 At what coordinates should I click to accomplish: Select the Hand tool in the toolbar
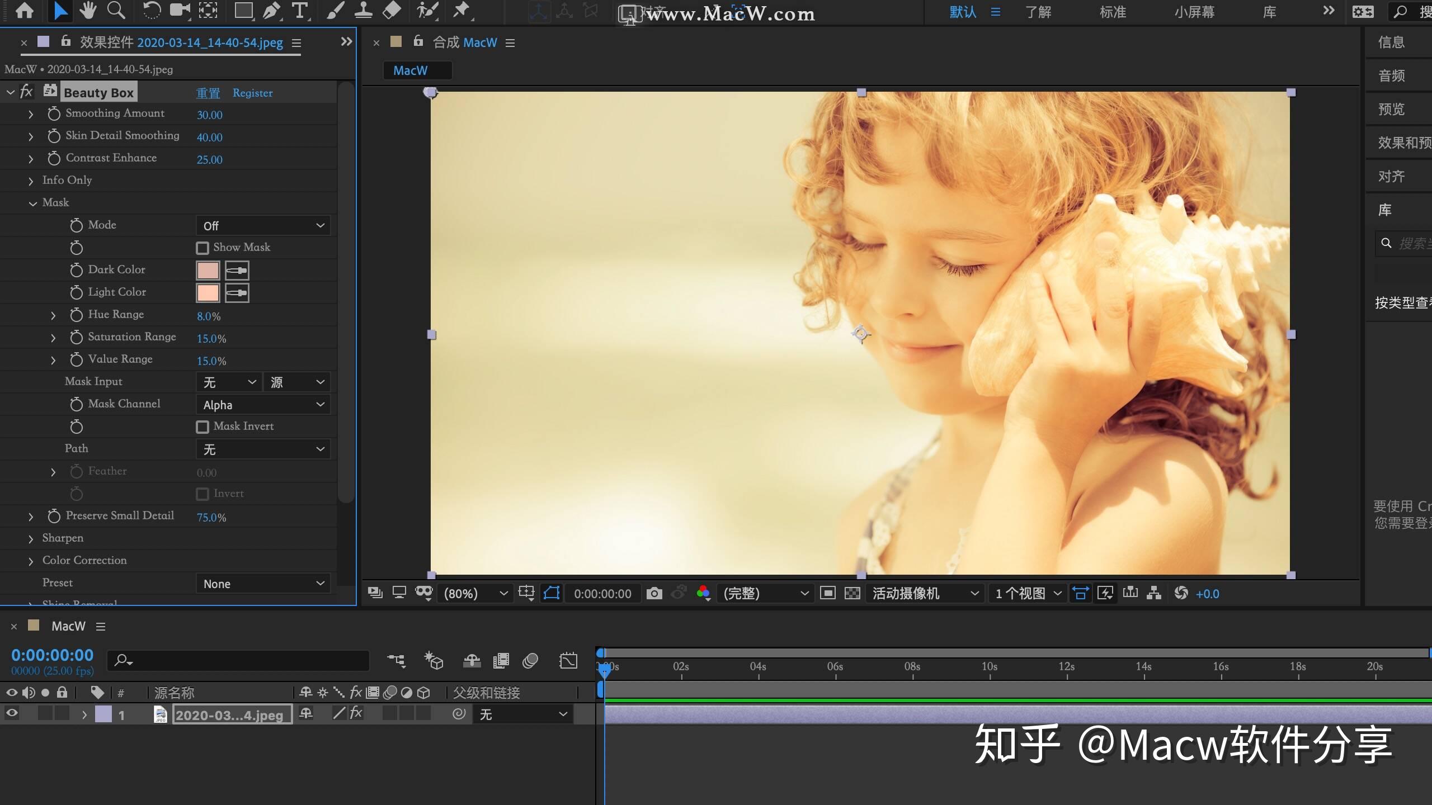88,10
